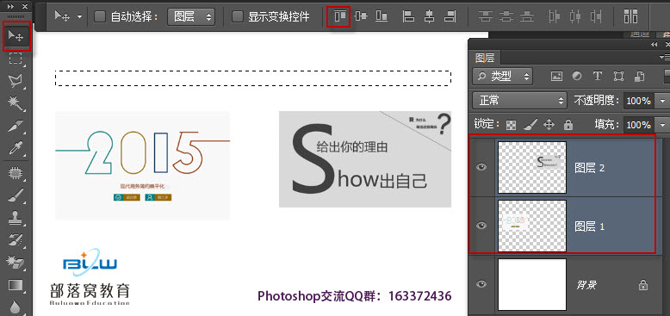Click the Auto-Align Layers icon
The height and width of the screenshot is (316, 670).
click(630, 16)
